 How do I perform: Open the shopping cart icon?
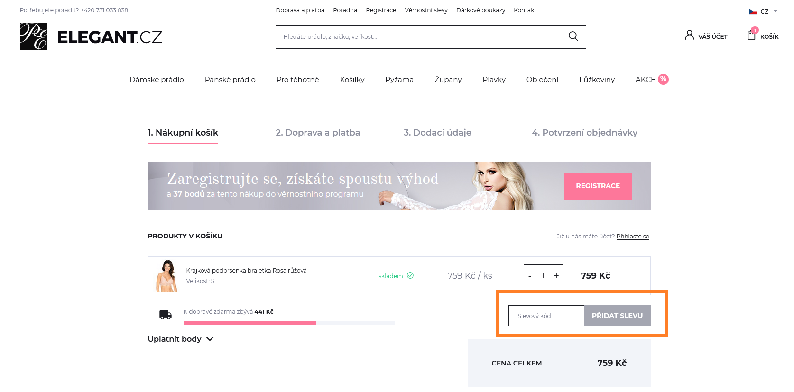[x=751, y=35]
